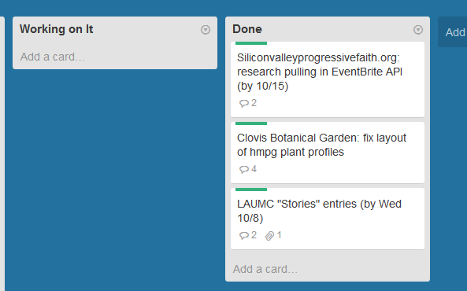Open the EventBrite API research card
This screenshot has height=291, width=467.
(328, 79)
